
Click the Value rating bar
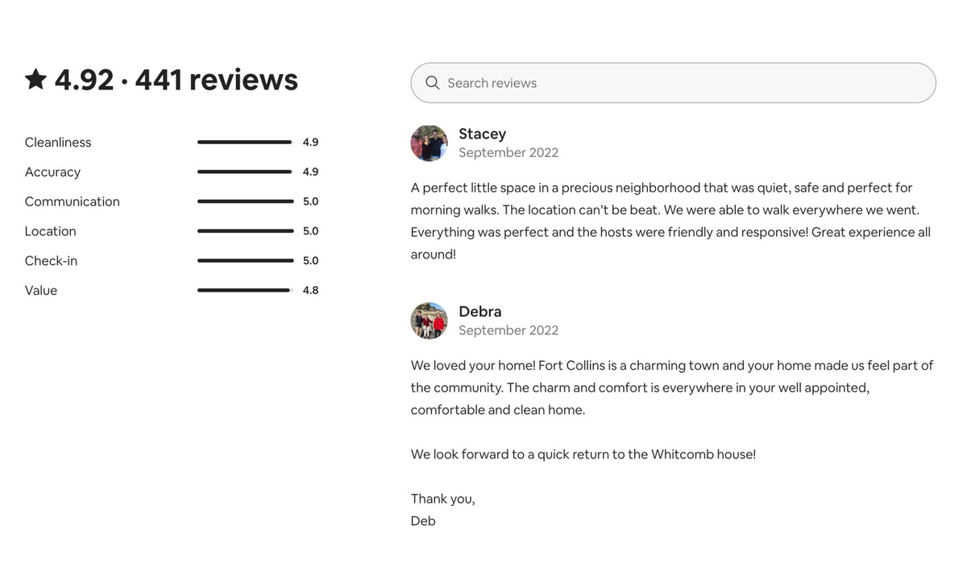tap(245, 291)
